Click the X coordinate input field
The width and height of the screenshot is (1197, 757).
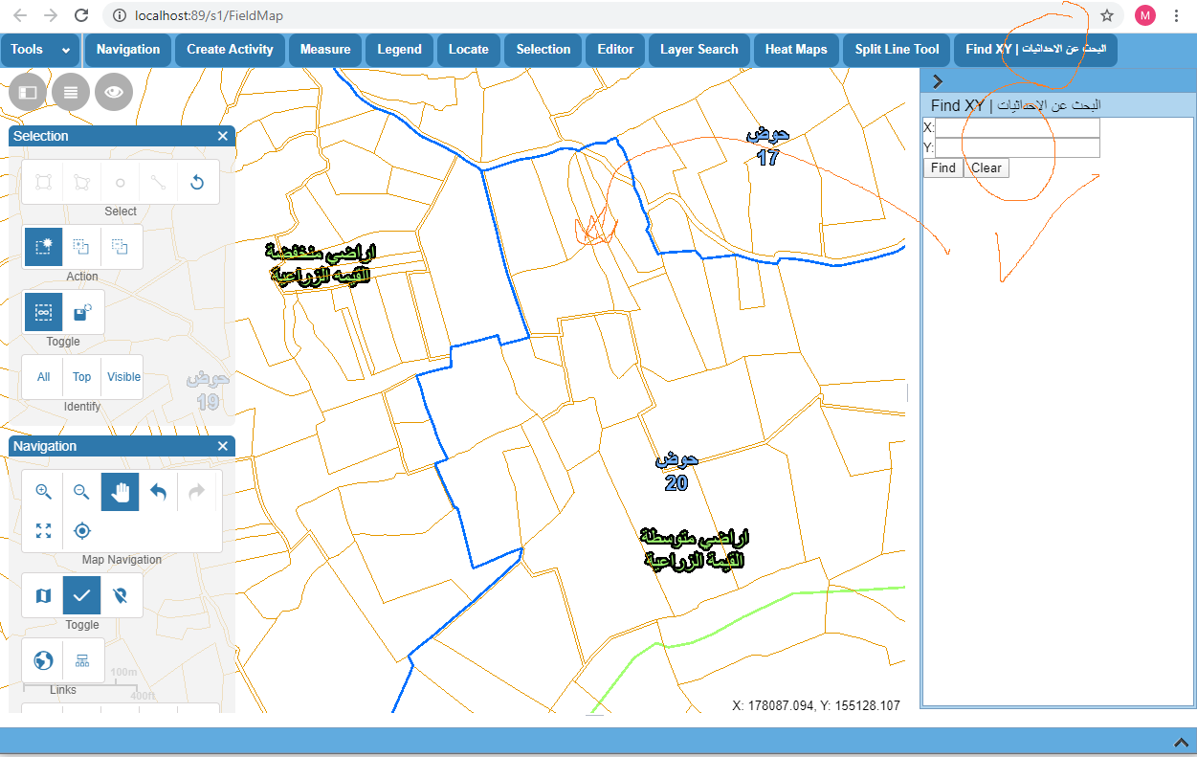point(1017,127)
